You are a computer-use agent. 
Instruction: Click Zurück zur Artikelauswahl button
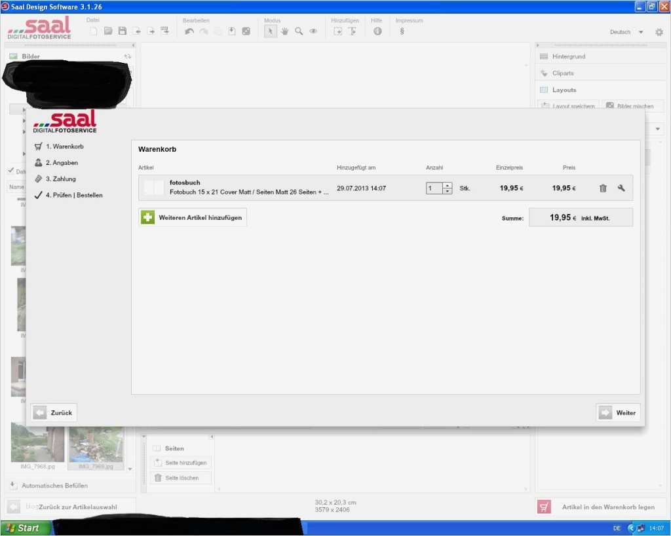(x=71, y=507)
